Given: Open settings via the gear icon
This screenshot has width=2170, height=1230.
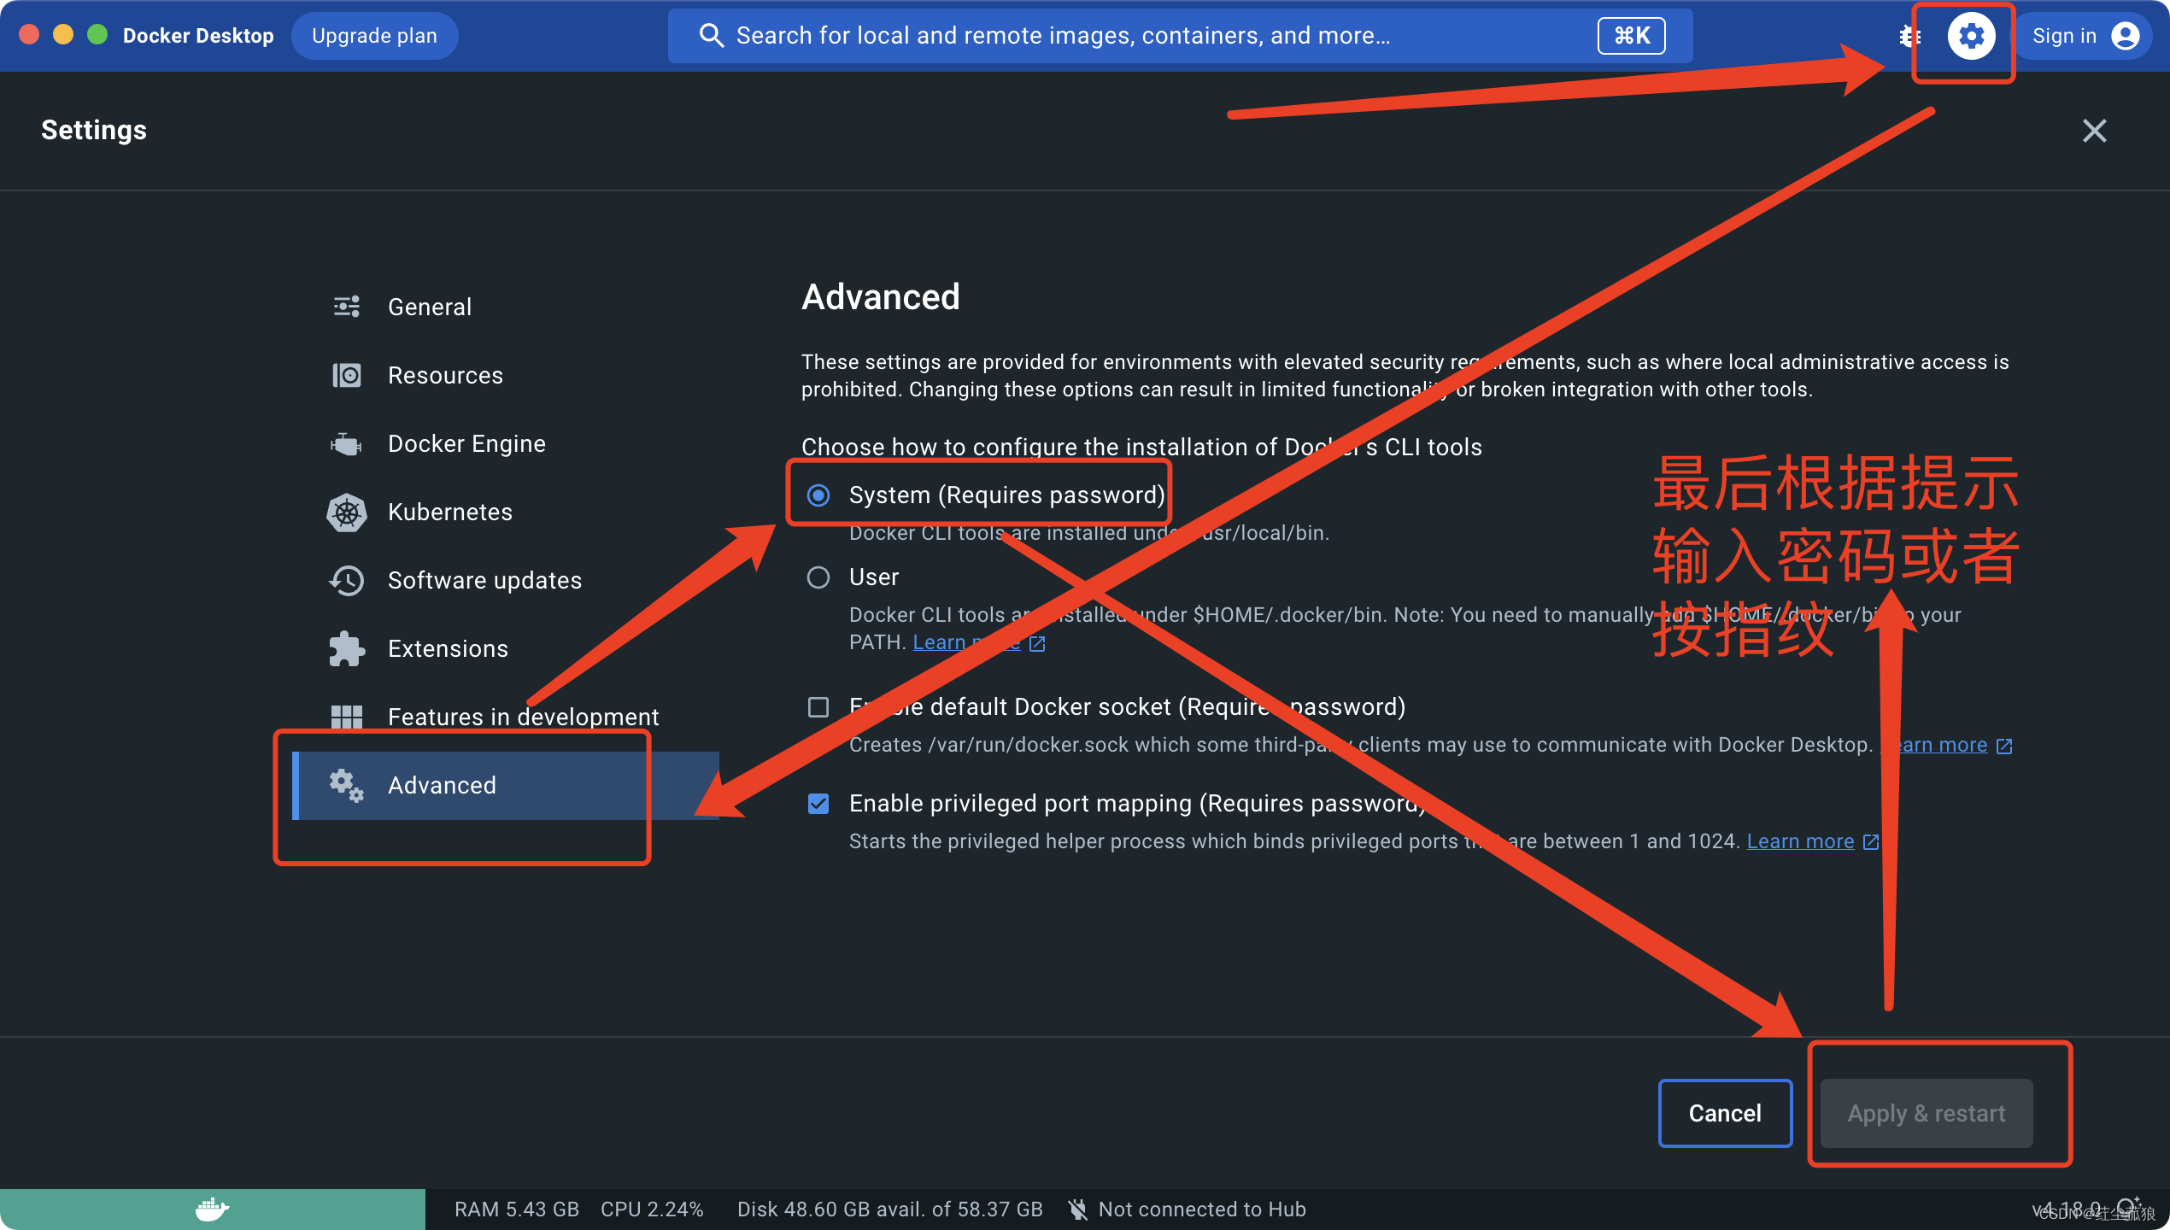Looking at the screenshot, I should [x=1971, y=36].
